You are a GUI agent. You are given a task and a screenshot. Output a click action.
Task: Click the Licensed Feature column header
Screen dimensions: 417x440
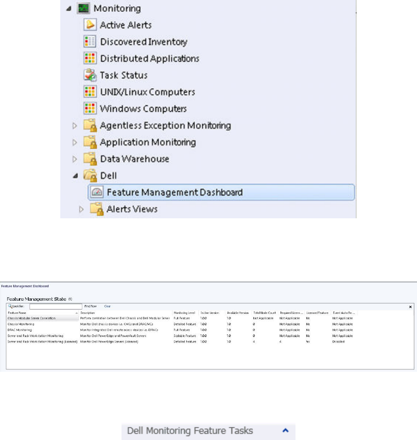click(x=317, y=312)
